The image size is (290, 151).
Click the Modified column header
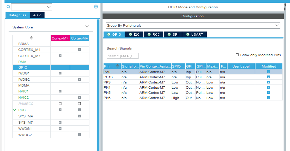[x=269, y=66]
